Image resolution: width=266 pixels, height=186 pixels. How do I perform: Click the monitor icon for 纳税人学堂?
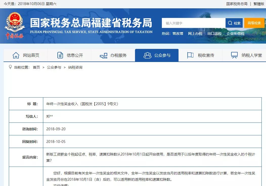(x=234, y=55)
